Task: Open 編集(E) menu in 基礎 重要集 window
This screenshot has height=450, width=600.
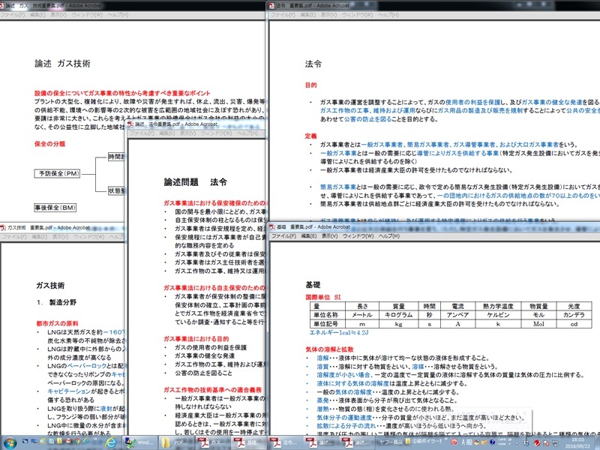Action: pos(308,235)
